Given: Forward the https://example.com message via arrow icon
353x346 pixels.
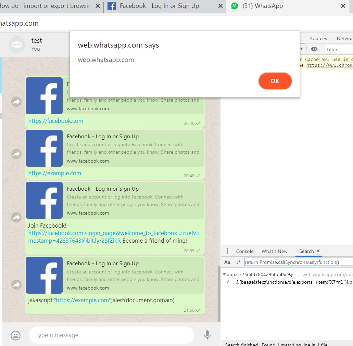Looking at the screenshot, I should [x=16, y=154].
